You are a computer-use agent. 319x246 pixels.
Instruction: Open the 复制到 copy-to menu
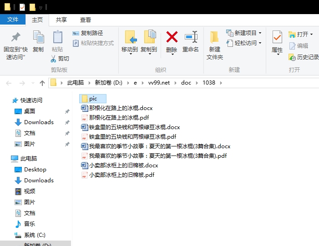pyautogui.click(x=149, y=43)
